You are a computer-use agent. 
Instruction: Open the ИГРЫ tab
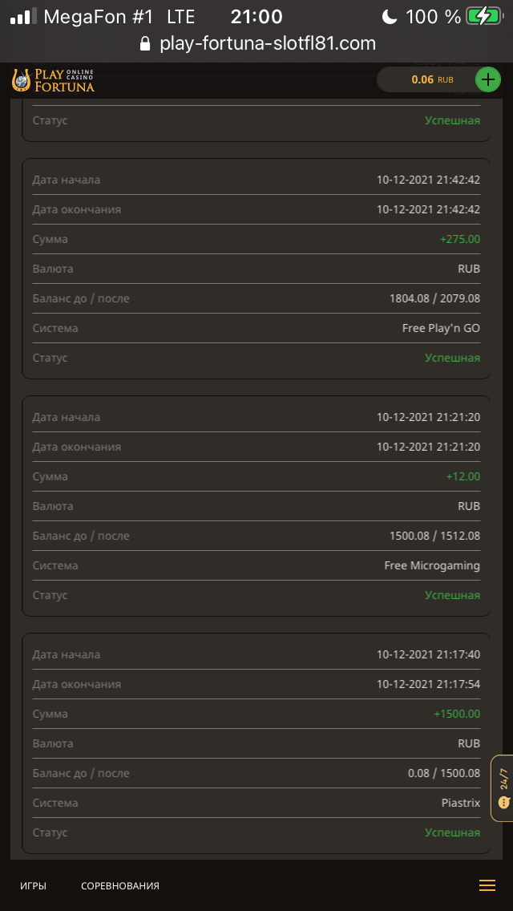pos(33,886)
